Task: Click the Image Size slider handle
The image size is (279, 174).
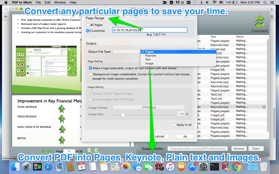Action: (123, 115)
